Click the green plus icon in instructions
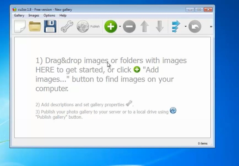The width and height of the screenshot is (239, 166). pos(137,69)
